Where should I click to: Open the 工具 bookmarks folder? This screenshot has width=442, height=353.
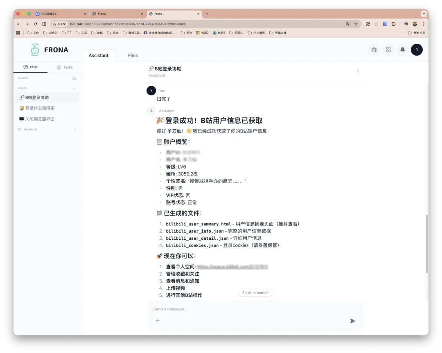click(x=81, y=33)
